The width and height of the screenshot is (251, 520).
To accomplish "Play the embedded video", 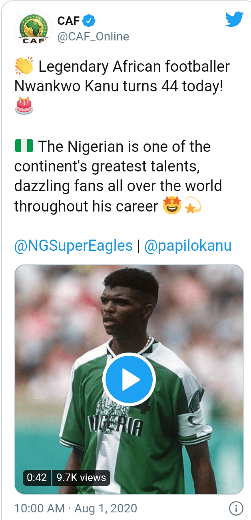I will (x=129, y=379).
